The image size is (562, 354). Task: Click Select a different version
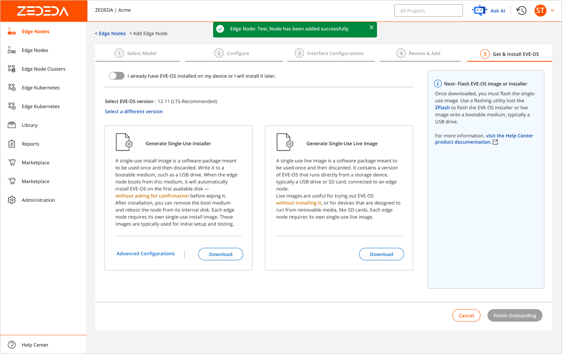point(133,112)
